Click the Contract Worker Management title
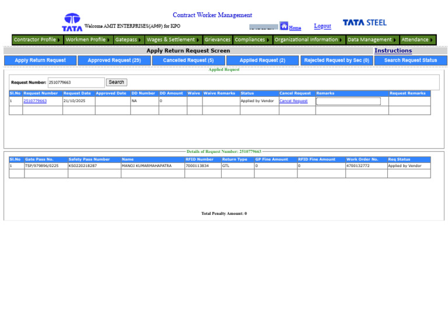Image resolution: width=448 pixels, height=317 pixels. 212,15
